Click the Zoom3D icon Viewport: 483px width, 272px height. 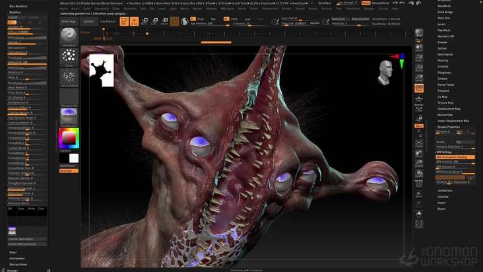point(419,164)
